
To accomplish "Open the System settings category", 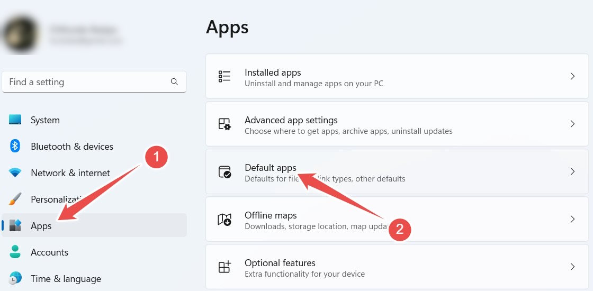I will 94,120.
